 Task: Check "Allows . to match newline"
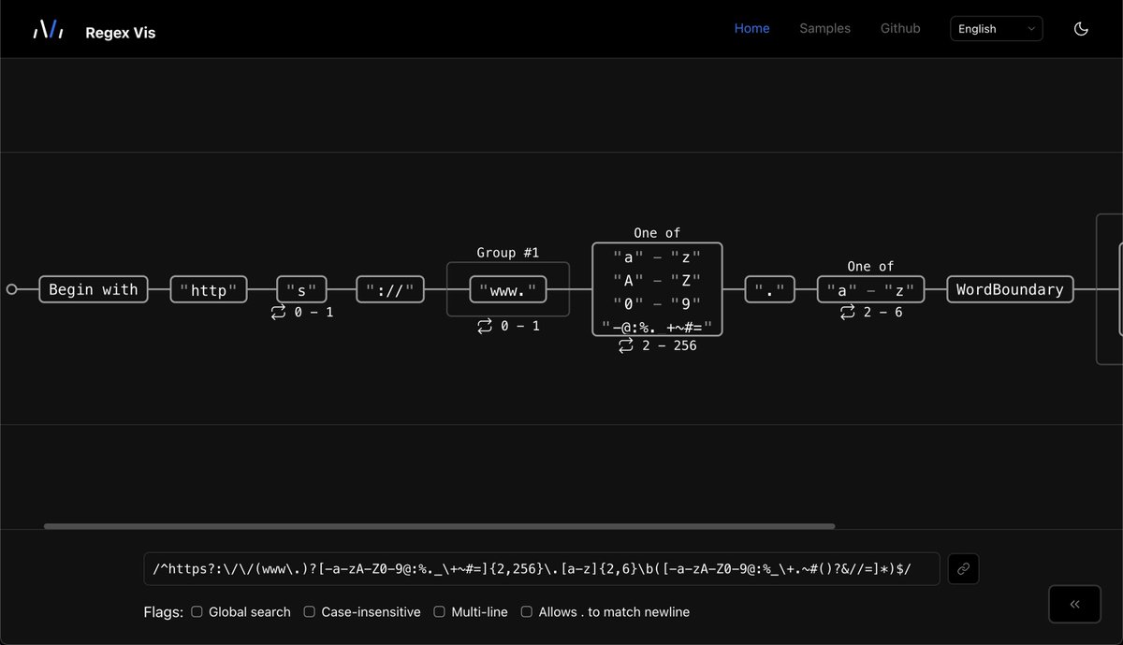[526, 611]
